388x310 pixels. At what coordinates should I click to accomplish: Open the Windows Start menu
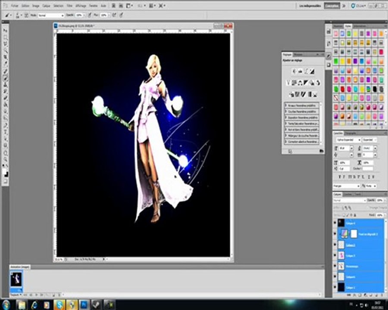[6, 304]
